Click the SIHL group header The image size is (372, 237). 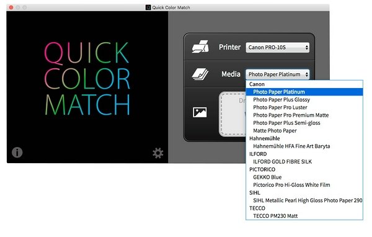click(x=255, y=192)
